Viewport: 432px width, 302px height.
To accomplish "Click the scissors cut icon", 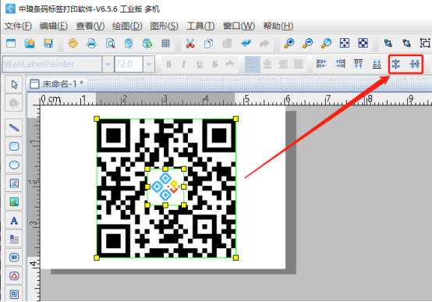I will tap(189, 43).
